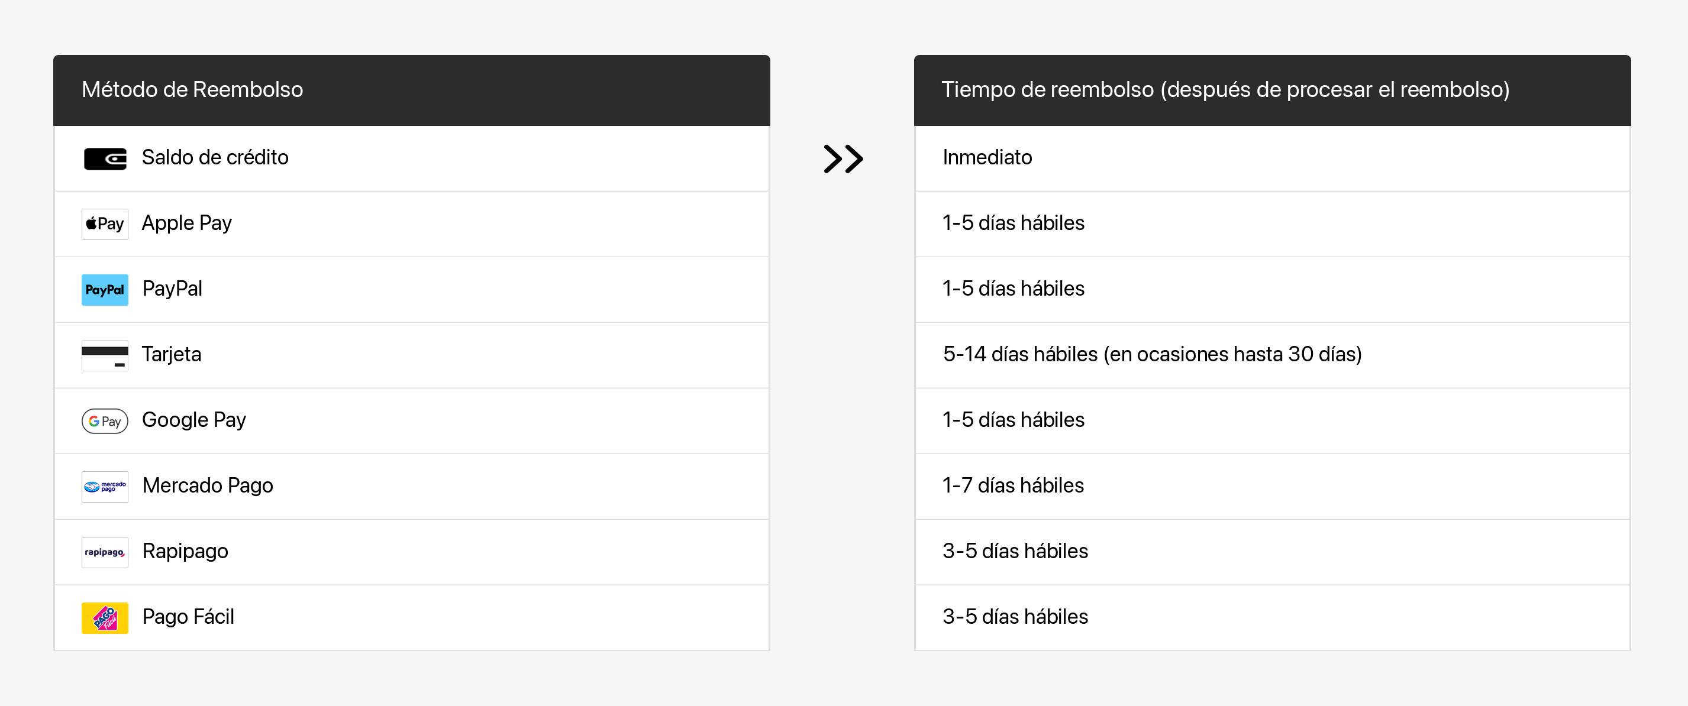Click the Saldo de crédito wallet icon
The width and height of the screenshot is (1688, 706).
point(105,158)
